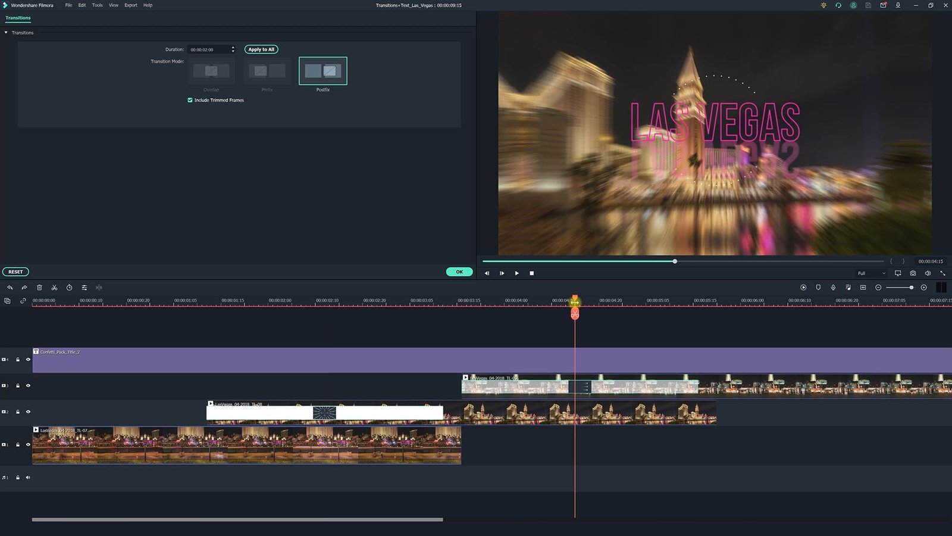Add a marker using the shield icon

(818, 288)
